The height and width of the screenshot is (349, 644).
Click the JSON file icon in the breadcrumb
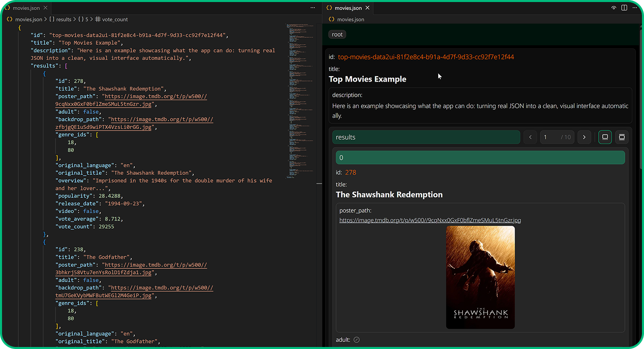(10, 19)
